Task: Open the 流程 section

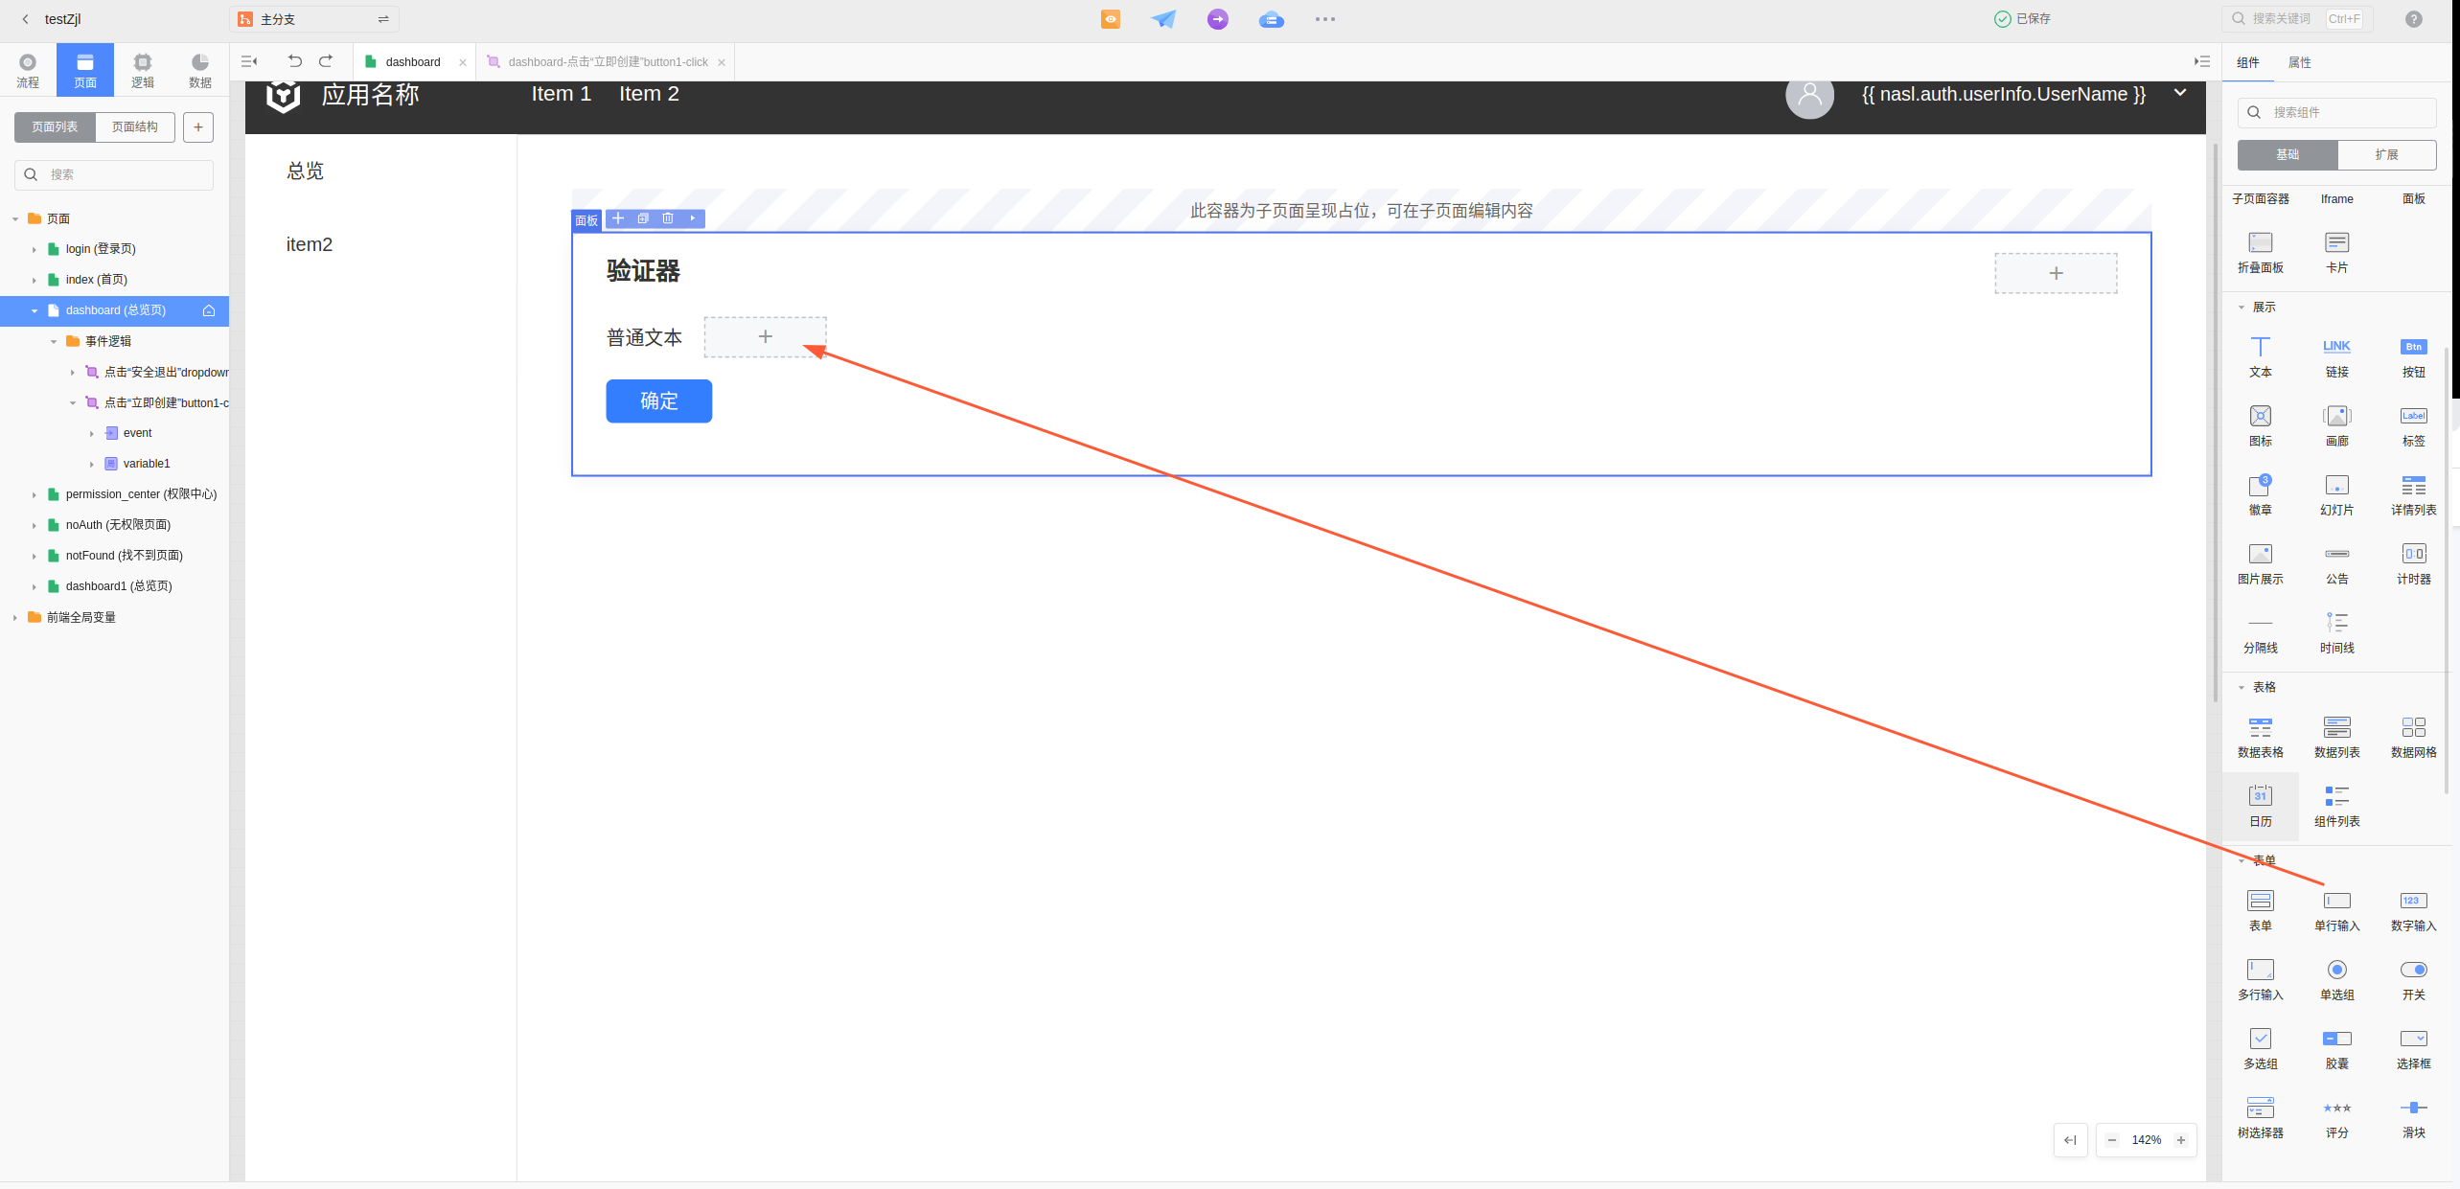Action: coord(28,70)
